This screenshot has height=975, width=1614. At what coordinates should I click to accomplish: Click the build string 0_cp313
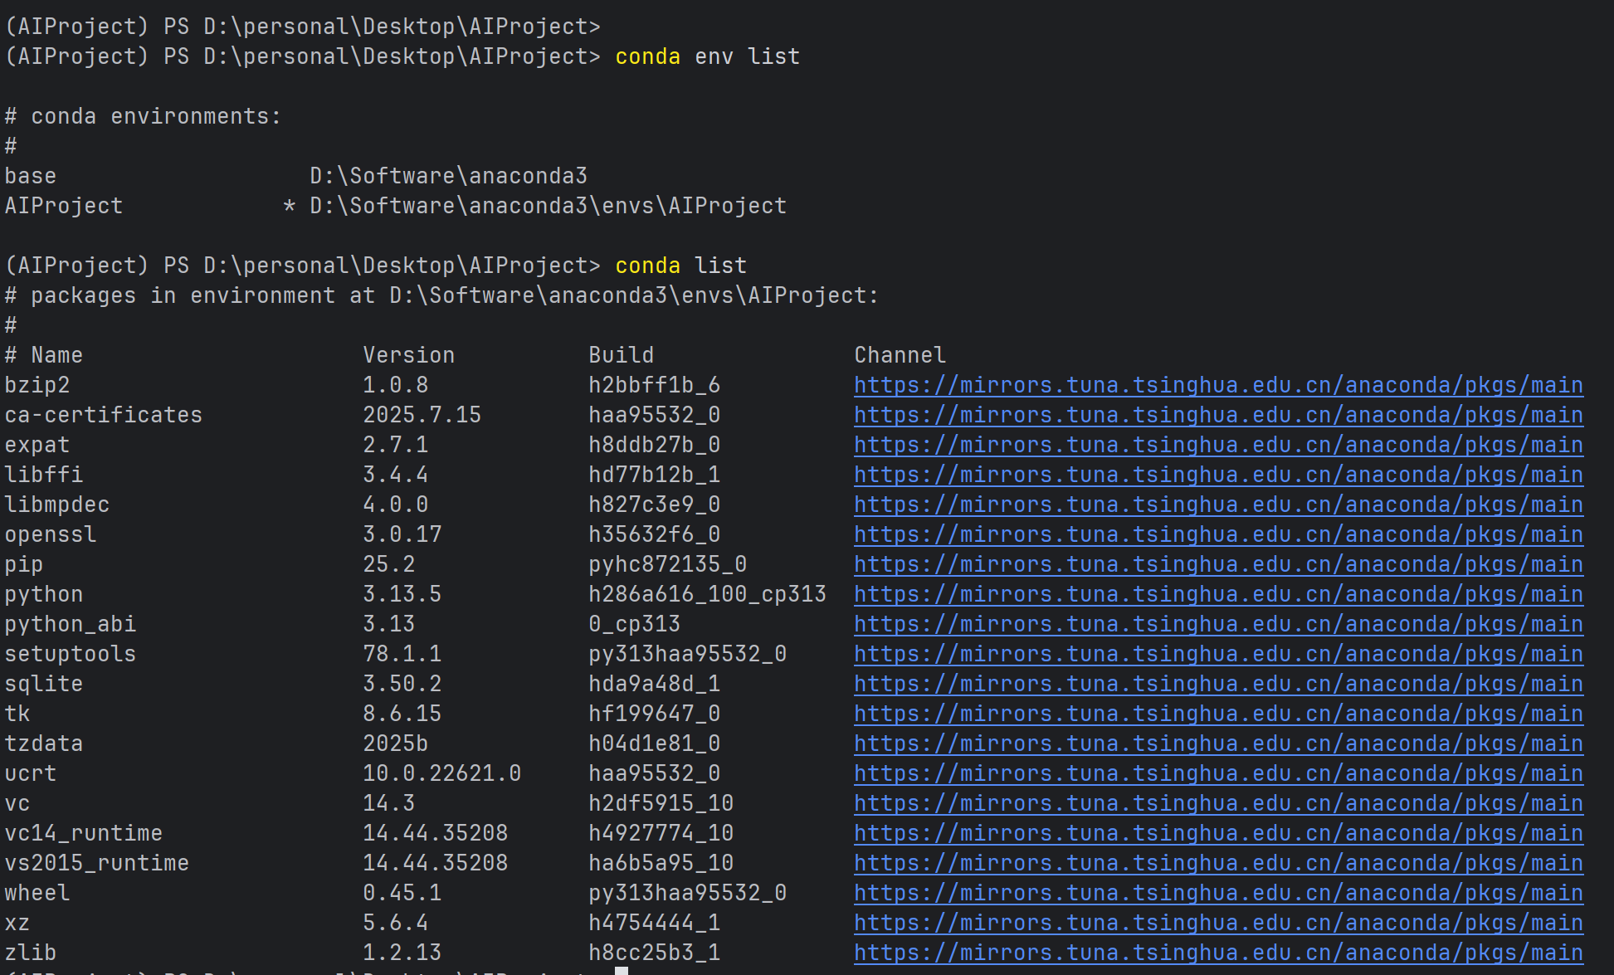(x=634, y=624)
